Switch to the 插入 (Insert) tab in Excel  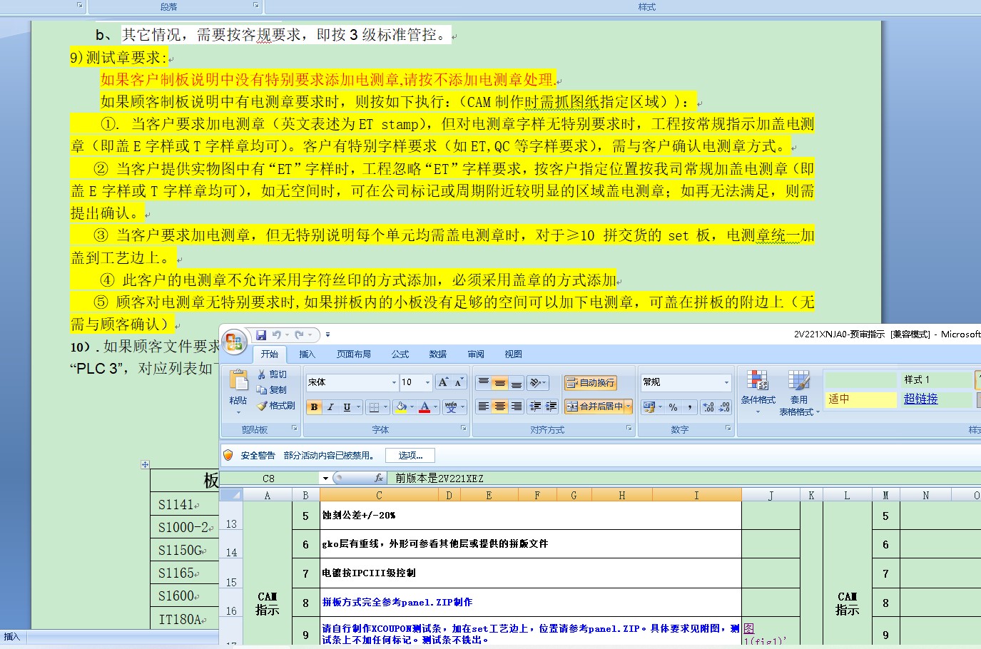(307, 354)
